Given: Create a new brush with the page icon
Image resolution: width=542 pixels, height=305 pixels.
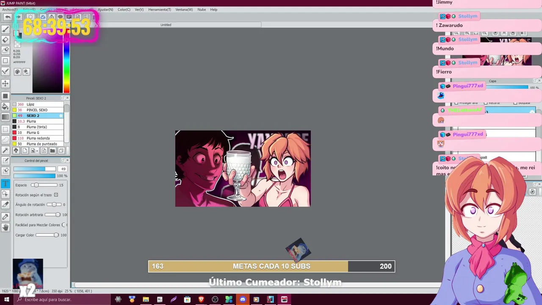Looking at the screenshot, I should tap(25, 150).
